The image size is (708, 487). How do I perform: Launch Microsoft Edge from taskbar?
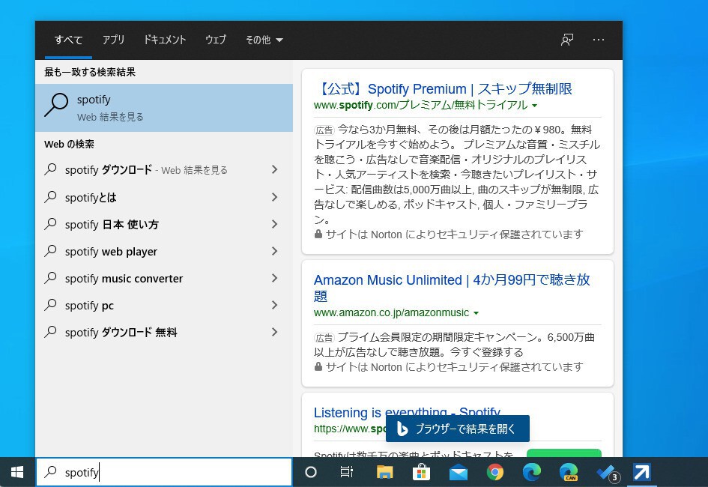(532, 472)
